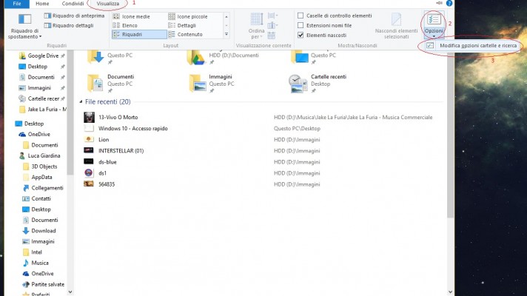Open ds-blue recent file
Viewport: 527px width, 296px height.
click(x=107, y=162)
